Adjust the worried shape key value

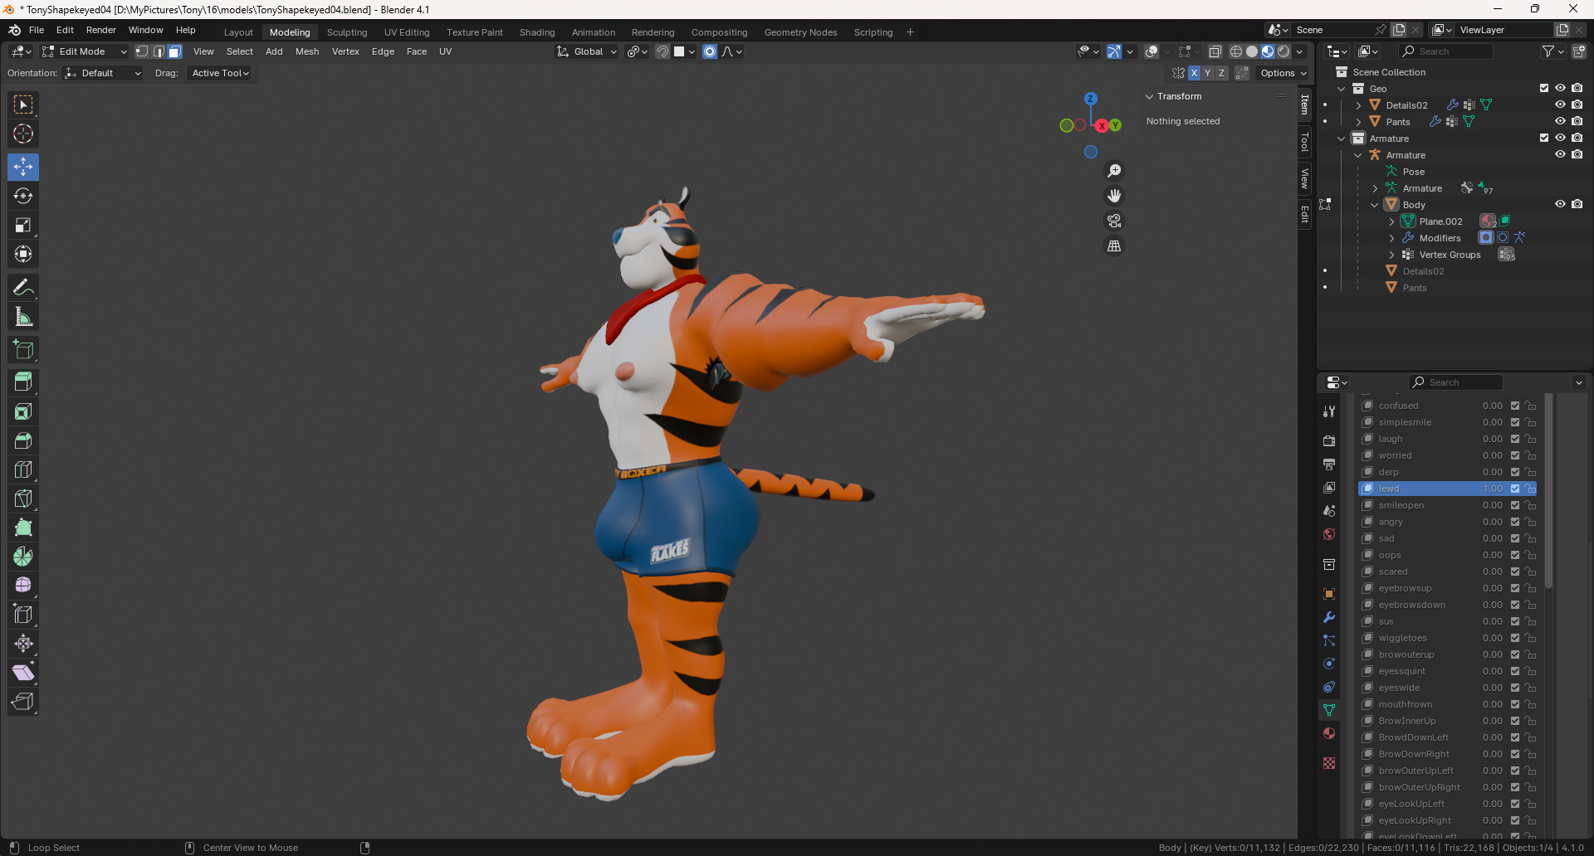[x=1493, y=455]
